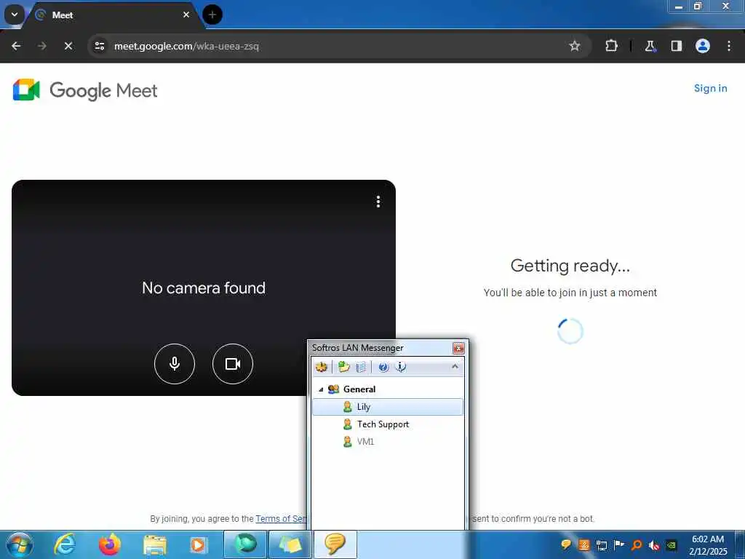Open the clock showing 6:02 AM

pos(708,545)
